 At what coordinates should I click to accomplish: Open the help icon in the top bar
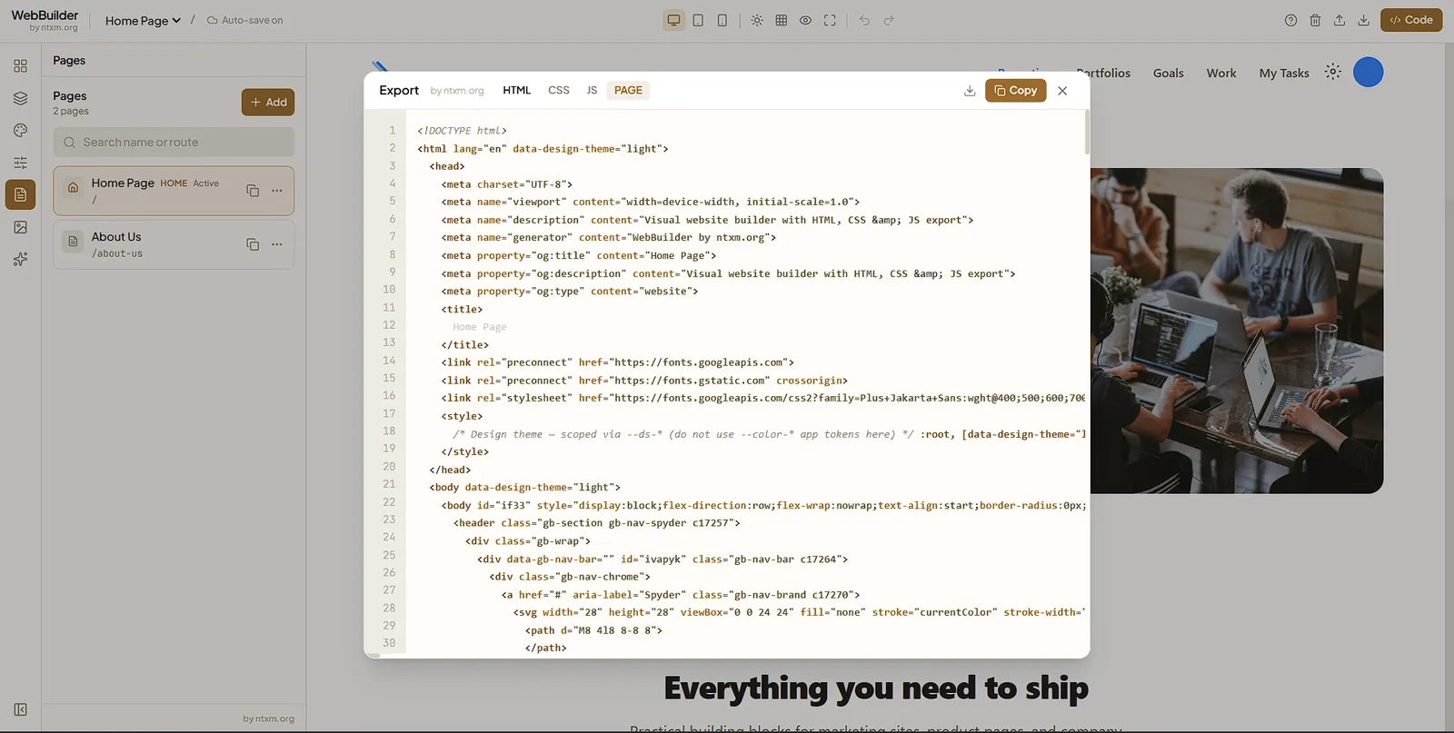coord(1290,20)
